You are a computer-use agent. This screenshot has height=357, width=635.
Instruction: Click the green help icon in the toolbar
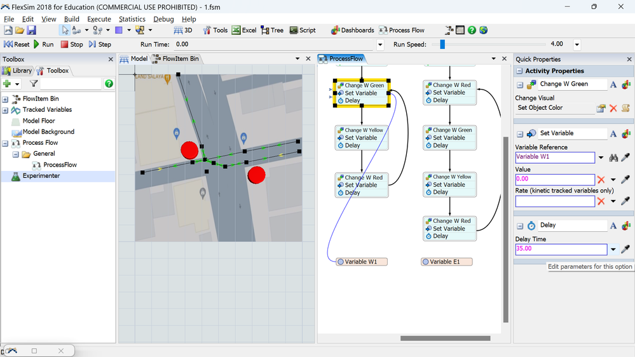coord(472,30)
